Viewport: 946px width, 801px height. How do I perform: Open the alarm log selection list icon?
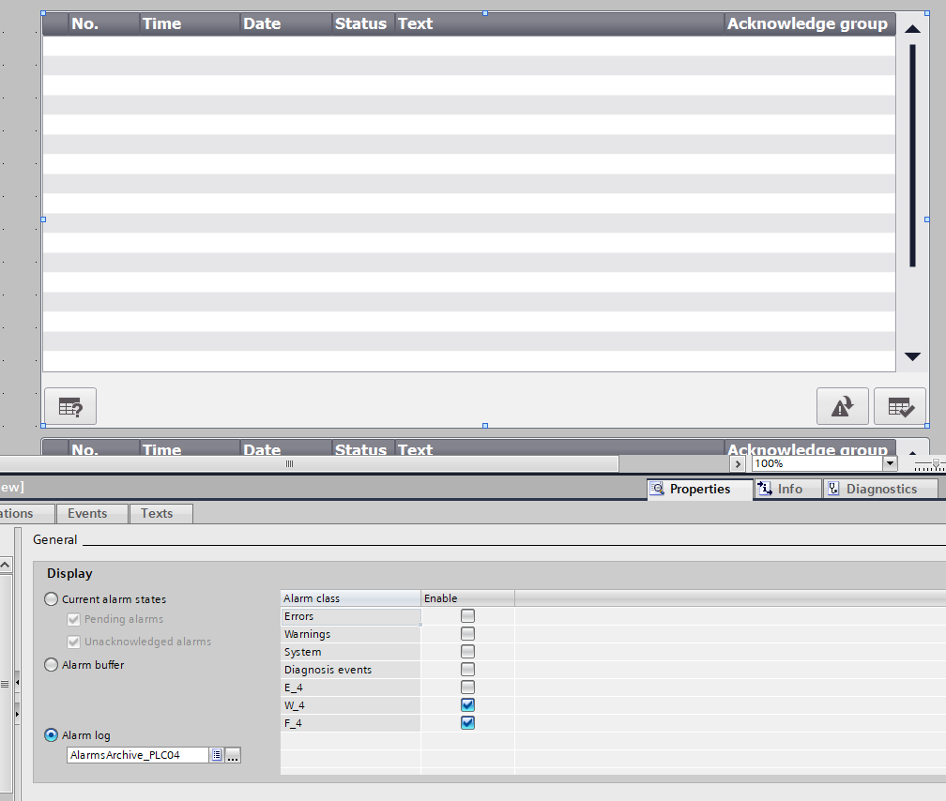coord(217,755)
